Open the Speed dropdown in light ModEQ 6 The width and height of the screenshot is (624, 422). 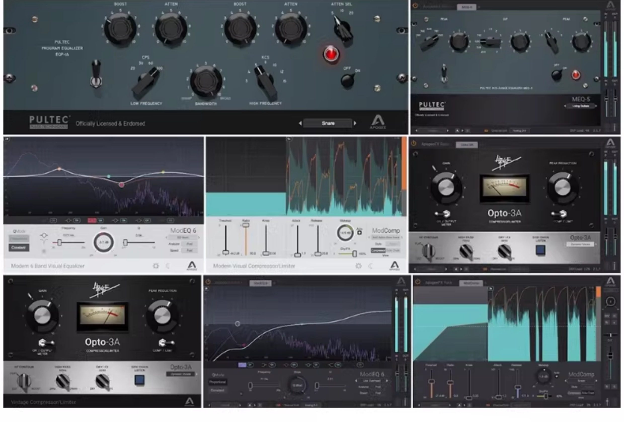tap(189, 250)
